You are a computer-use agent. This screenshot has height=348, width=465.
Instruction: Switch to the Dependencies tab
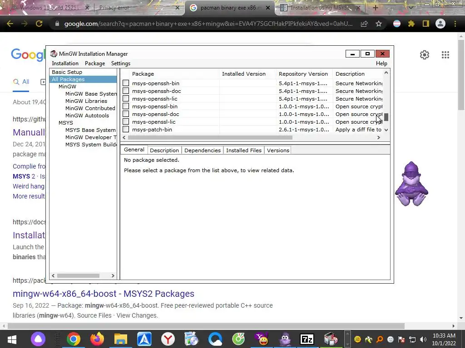(203, 150)
